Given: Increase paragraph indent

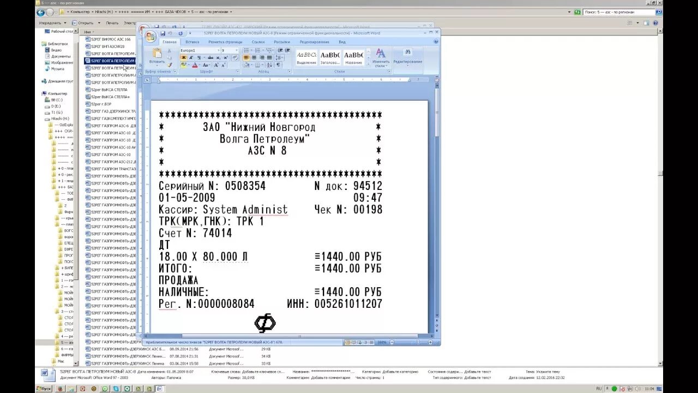Looking at the screenshot, I should (287, 50).
